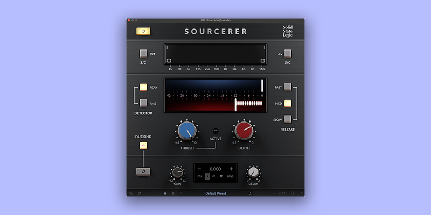Viewport: 431px width, 215px height.
Task: Open help with the question mark icon
Action: tap(301, 193)
